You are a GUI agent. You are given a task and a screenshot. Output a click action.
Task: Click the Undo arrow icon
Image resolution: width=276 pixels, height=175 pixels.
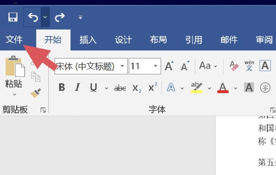pyautogui.click(x=33, y=17)
